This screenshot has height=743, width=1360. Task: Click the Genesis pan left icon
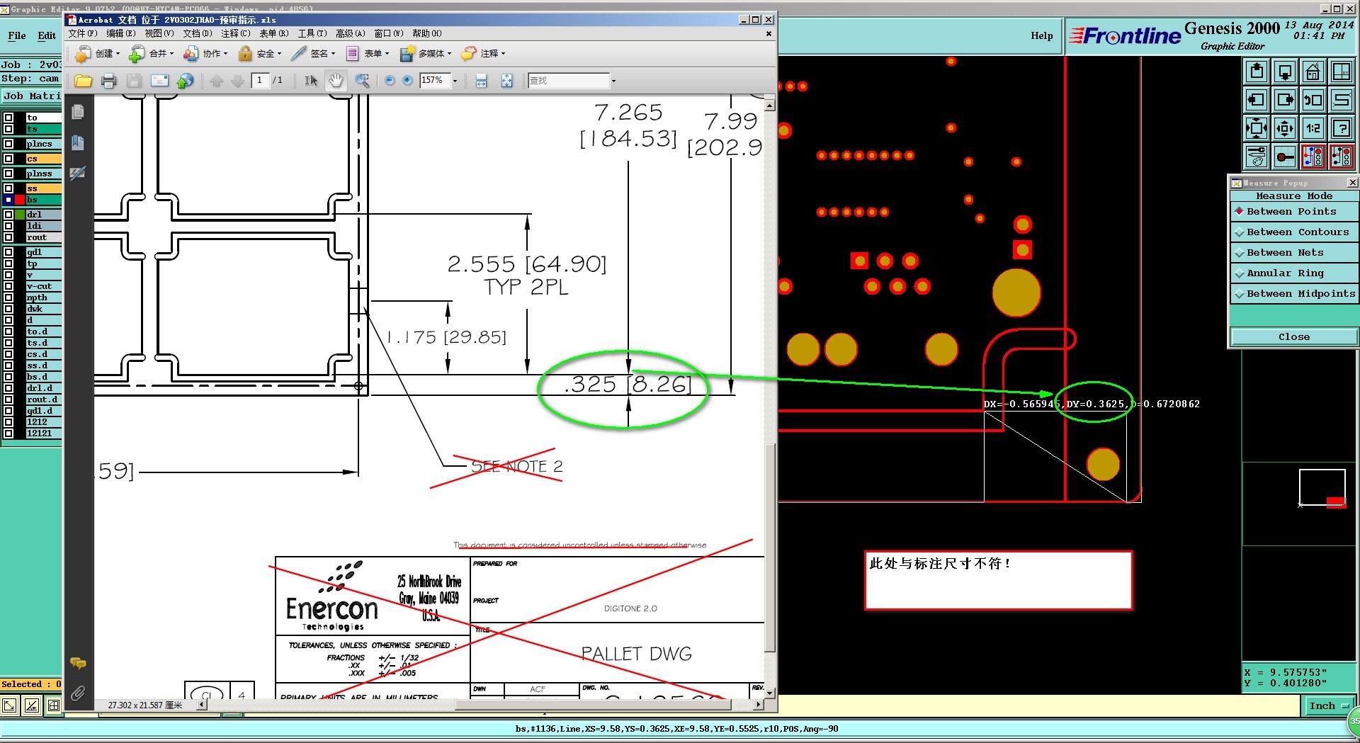(1257, 100)
